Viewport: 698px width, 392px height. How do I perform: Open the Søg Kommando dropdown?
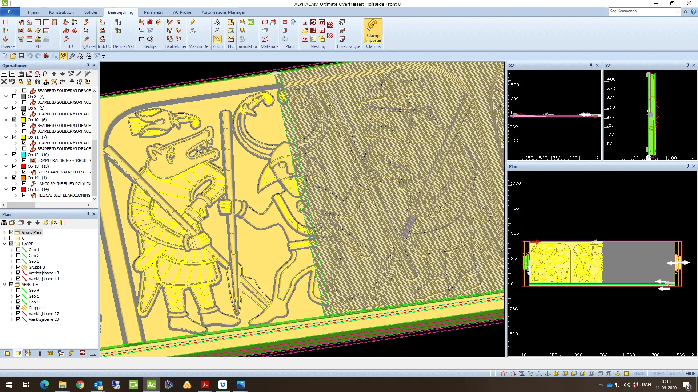coord(678,11)
